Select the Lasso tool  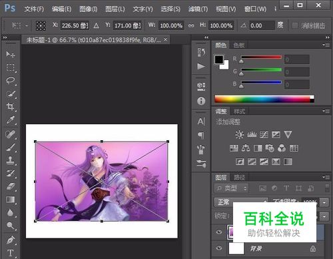(x=10, y=80)
